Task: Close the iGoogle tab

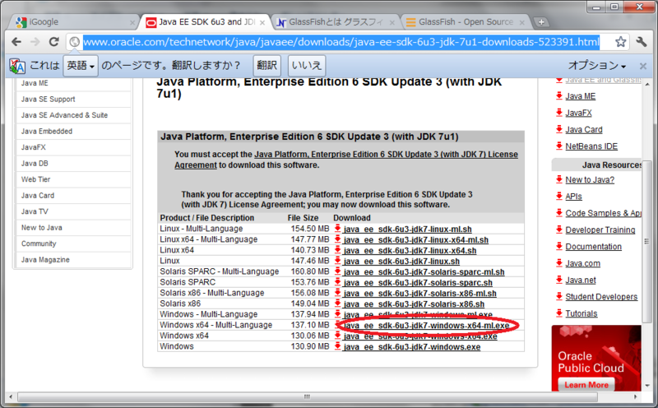Action: tap(132, 23)
